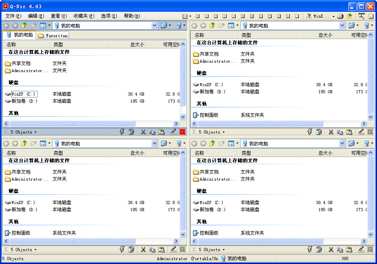Open the 选项(X) menu

[109, 16]
